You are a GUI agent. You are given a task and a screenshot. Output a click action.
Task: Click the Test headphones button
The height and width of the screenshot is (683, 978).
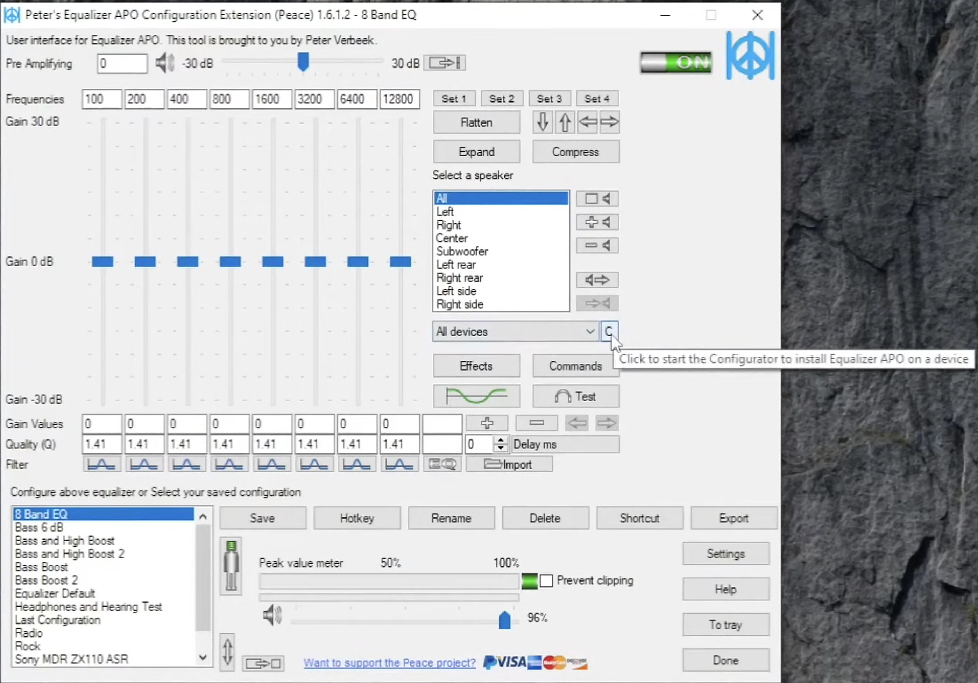click(576, 396)
